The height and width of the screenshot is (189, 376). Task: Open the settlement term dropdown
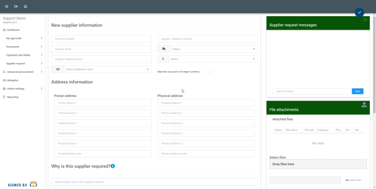coord(102,69)
